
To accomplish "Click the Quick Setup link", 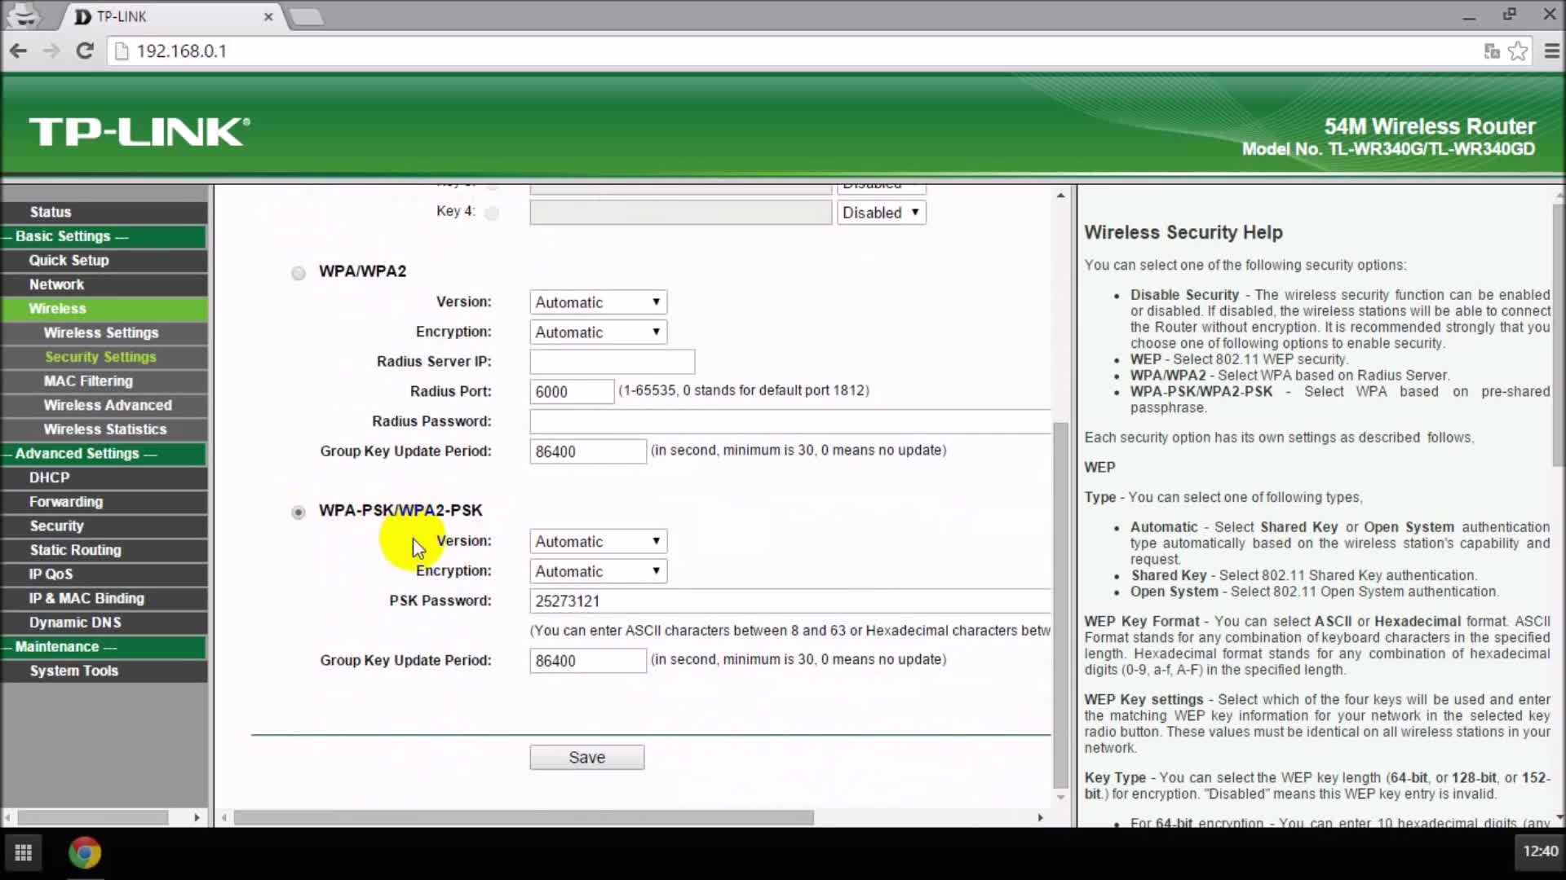I will (x=68, y=259).
